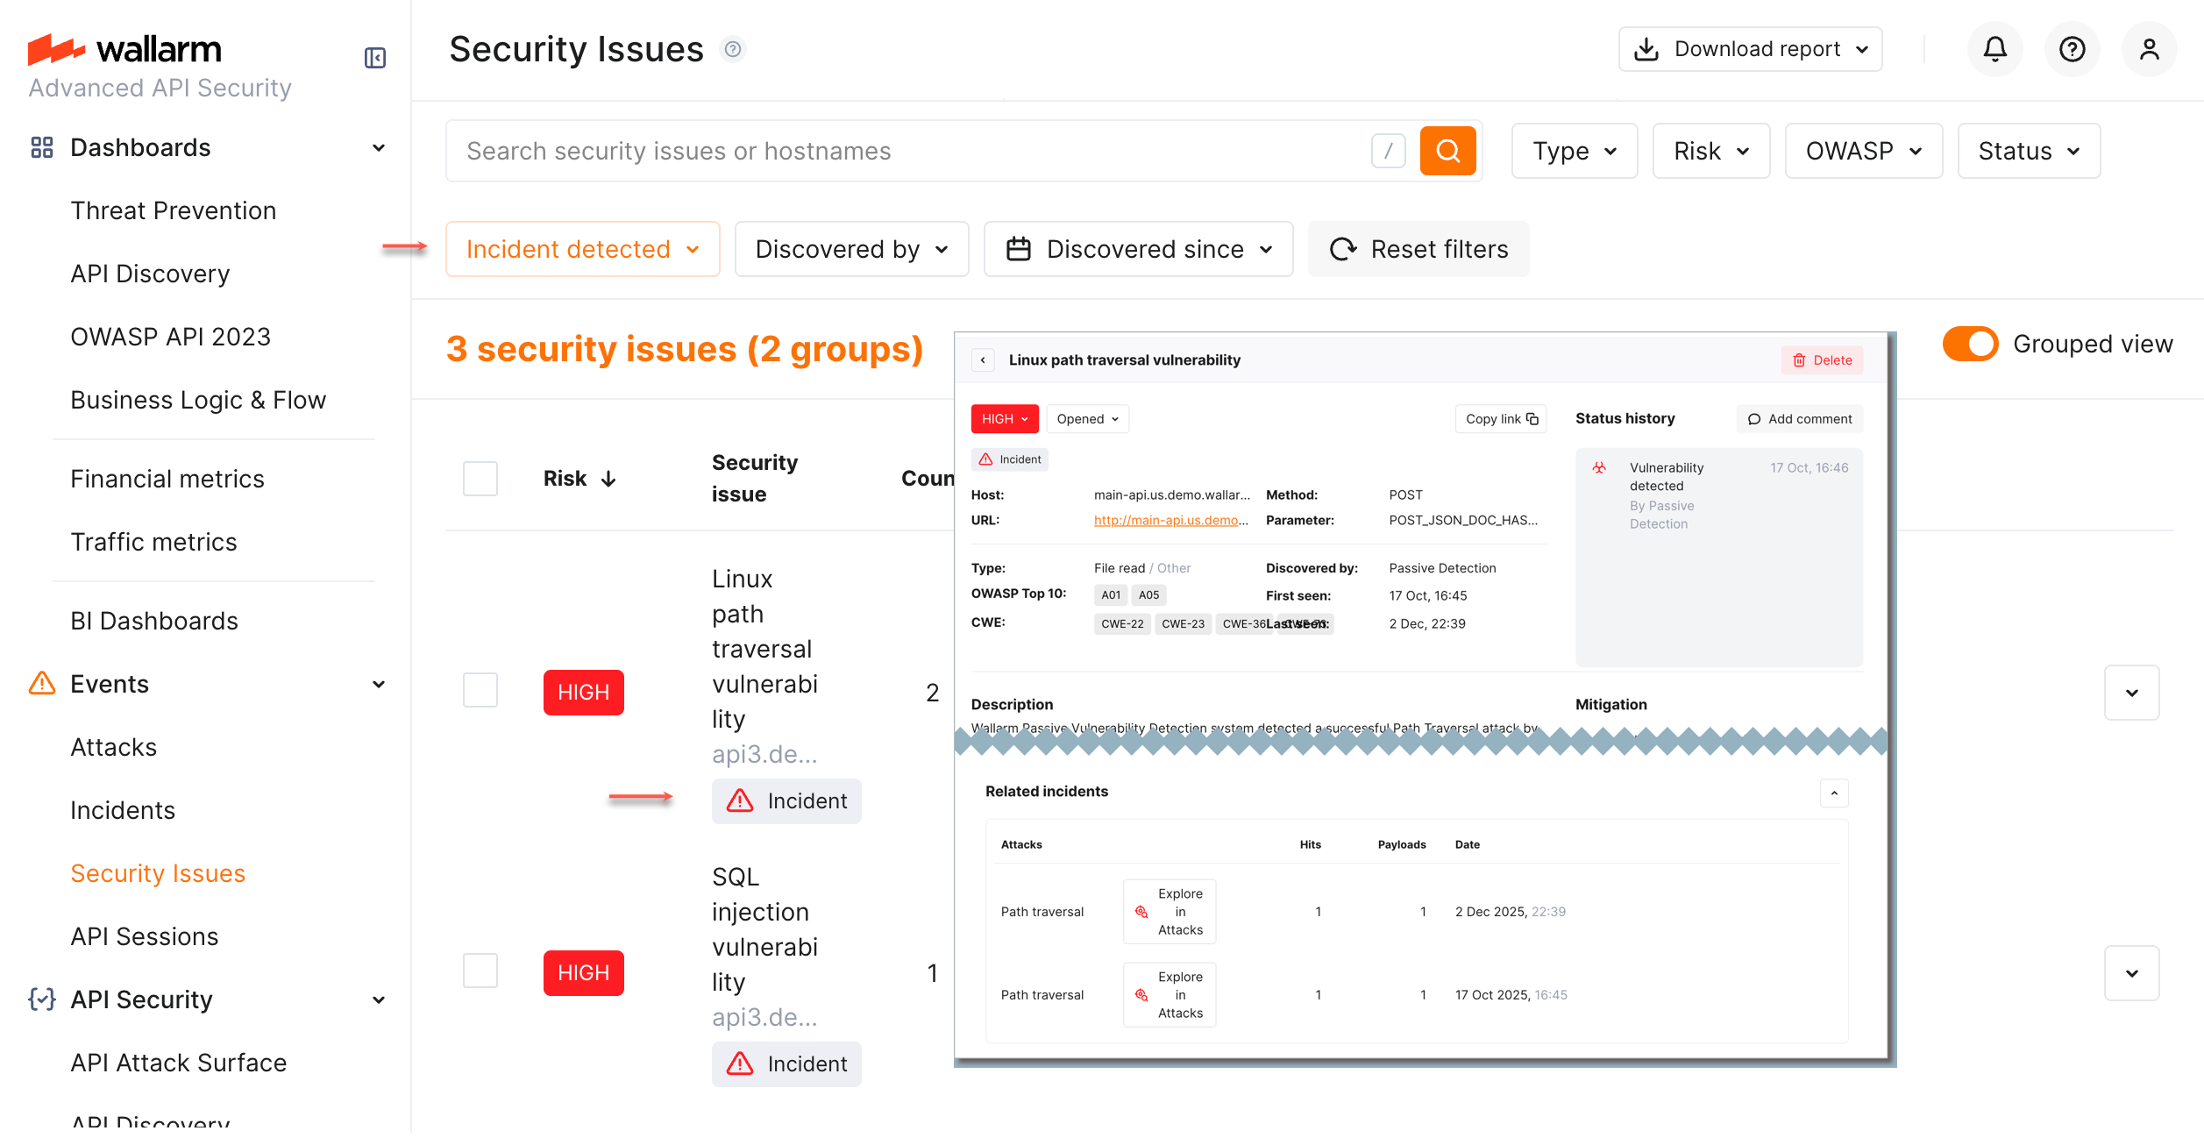
Task: Disable the Grouped view toggle
Action: (x=1970, y=344)
